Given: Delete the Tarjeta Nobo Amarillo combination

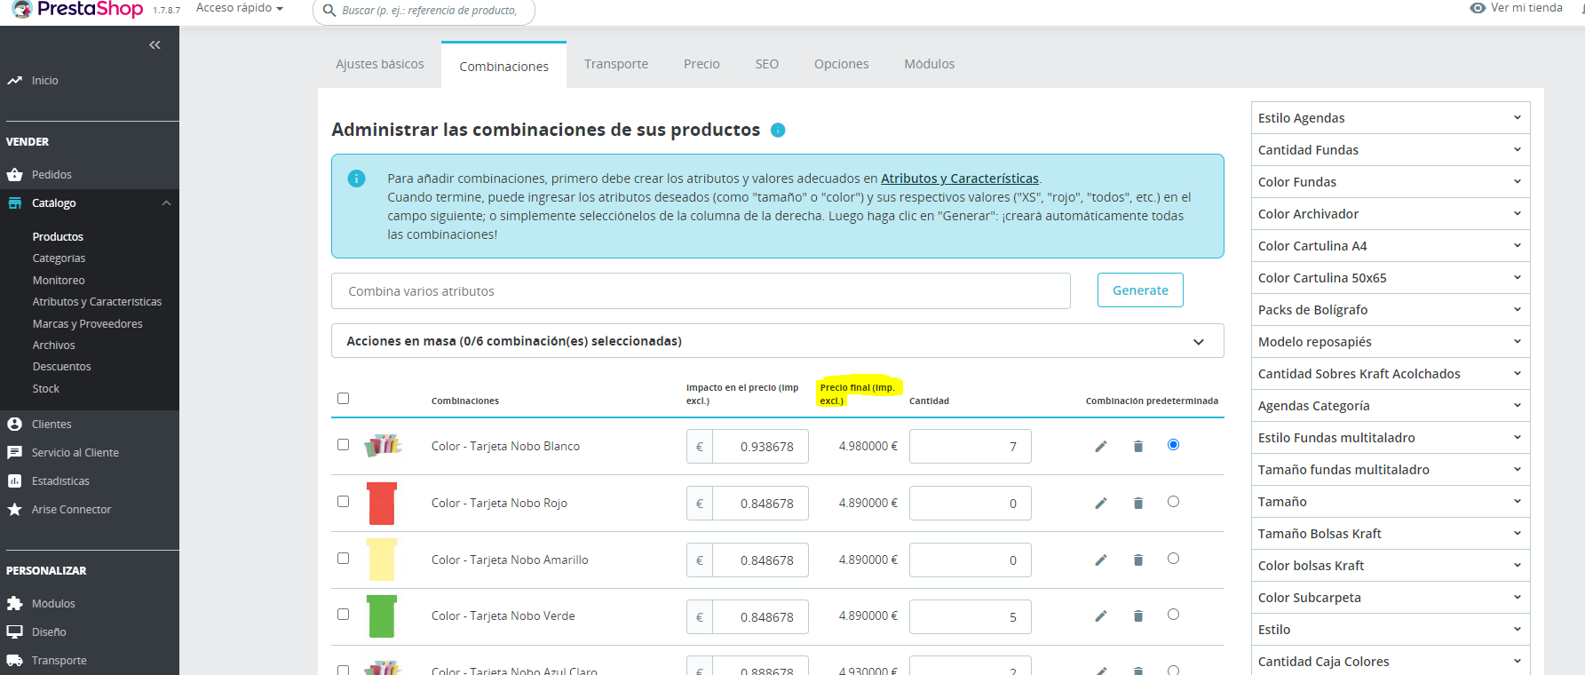Looking at the screenshot, I should 1138,560.
